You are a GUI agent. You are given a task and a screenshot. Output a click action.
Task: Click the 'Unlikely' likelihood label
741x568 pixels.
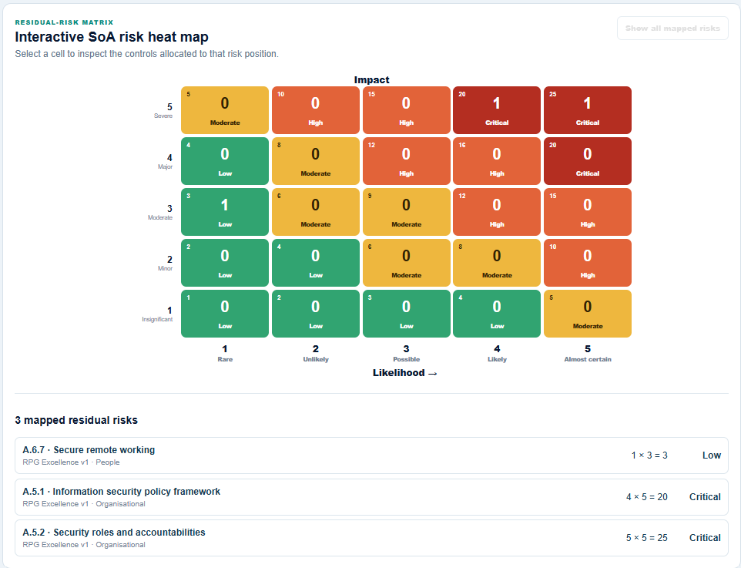click(316, 359)
